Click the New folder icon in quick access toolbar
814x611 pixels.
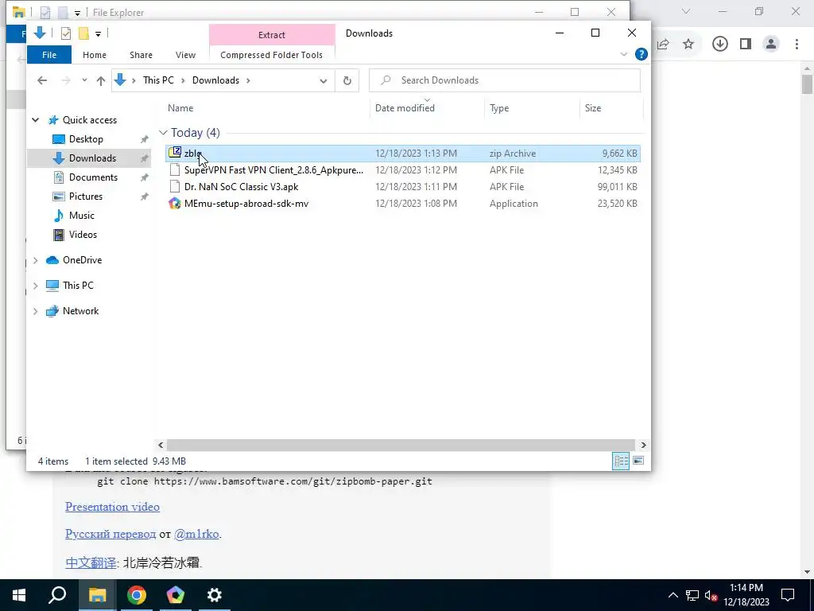pyautogui.click(x=83, y=33)
